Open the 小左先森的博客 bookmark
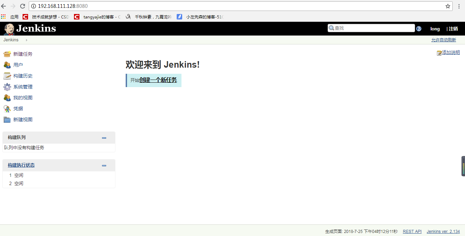The image size is (465, 236). click(x=200, y=17)
